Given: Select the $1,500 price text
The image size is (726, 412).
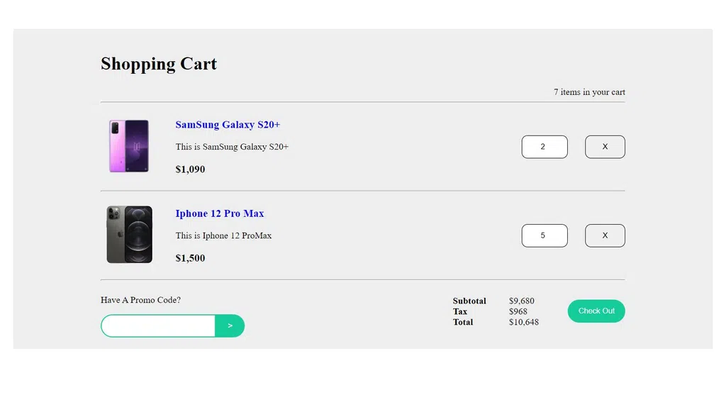Looking at the screenshot, I should [190, 258].
